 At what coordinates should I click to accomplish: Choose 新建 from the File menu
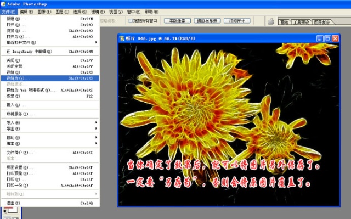pos(50,19)
